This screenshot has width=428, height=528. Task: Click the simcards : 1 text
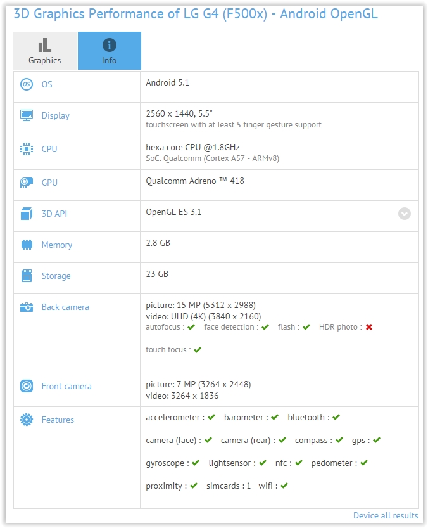pos(229,486)
